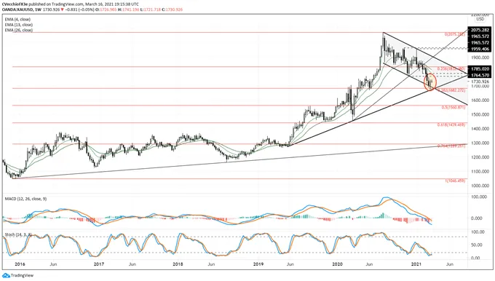495x281 pixels.
Task: Click the 1300.000 price axis tick
Action: click(480, 143)
